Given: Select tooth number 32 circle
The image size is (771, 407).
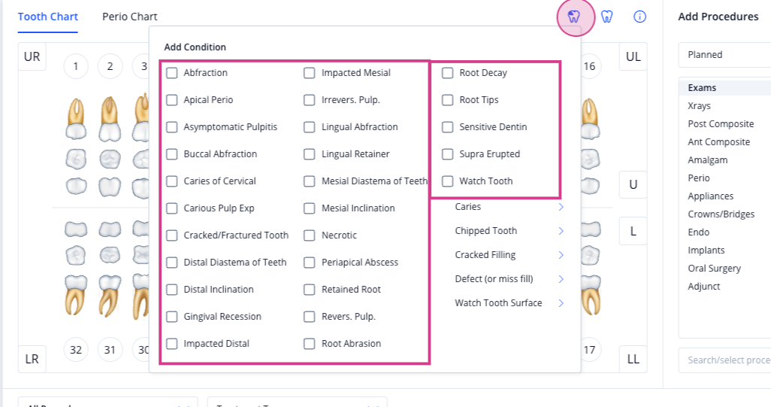Looking at the screenshot, I should (76, 350).
